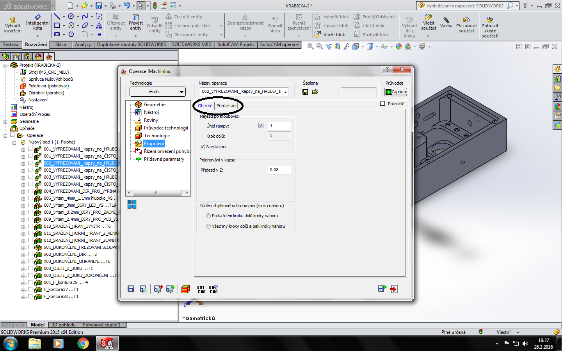Click save and calculate icon in dialog
The width and height of the screenshot is (562, 351).
[x=143, y=289]
